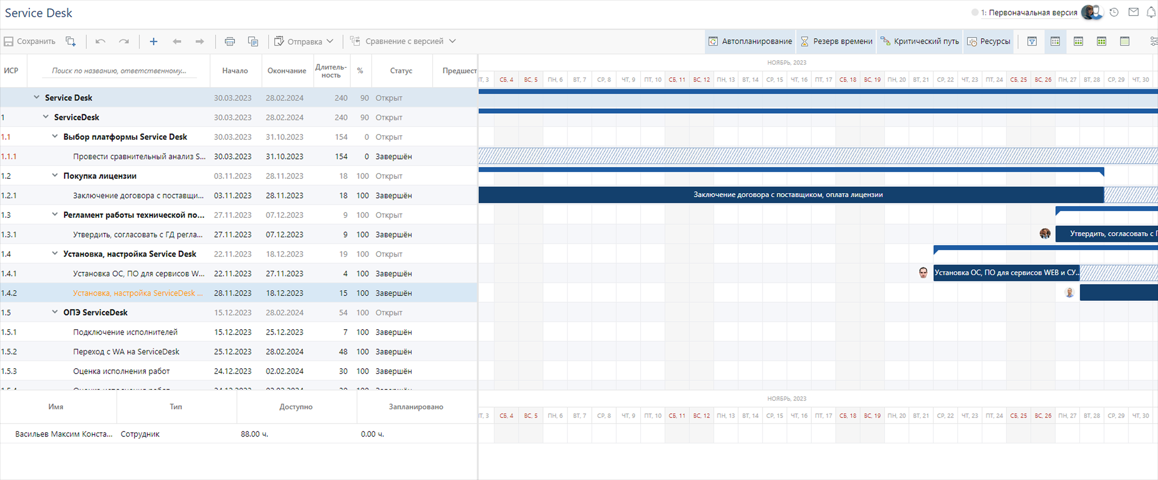Open the mail envelope icon

[x=1133, y=13]
